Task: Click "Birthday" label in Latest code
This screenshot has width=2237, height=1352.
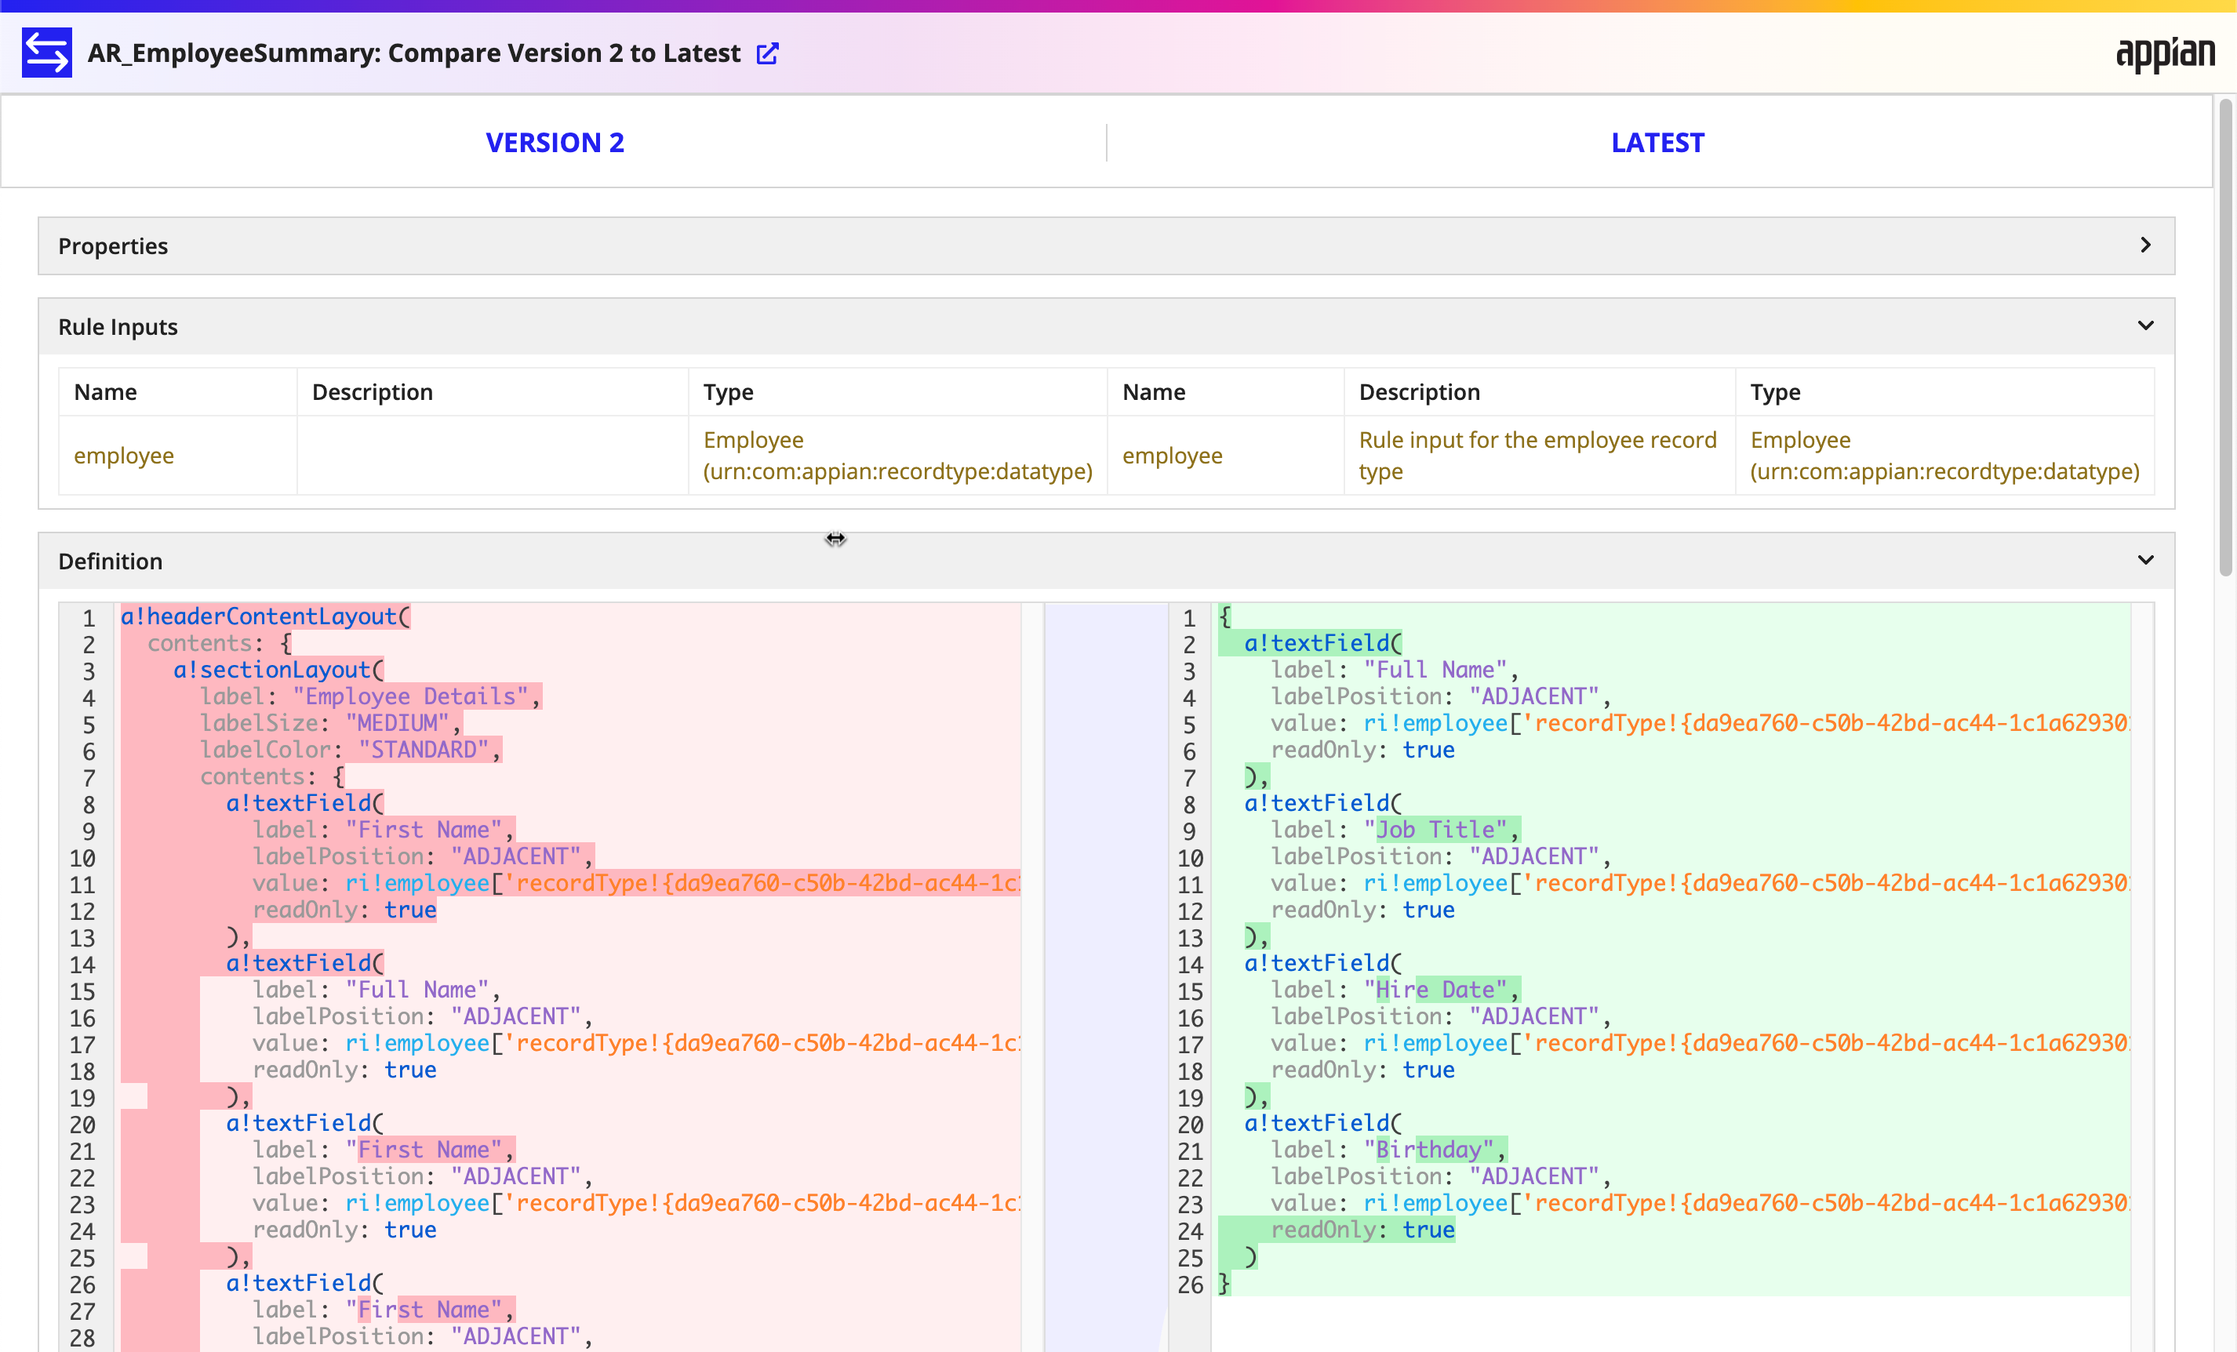Action: tap(1429, 1150)
